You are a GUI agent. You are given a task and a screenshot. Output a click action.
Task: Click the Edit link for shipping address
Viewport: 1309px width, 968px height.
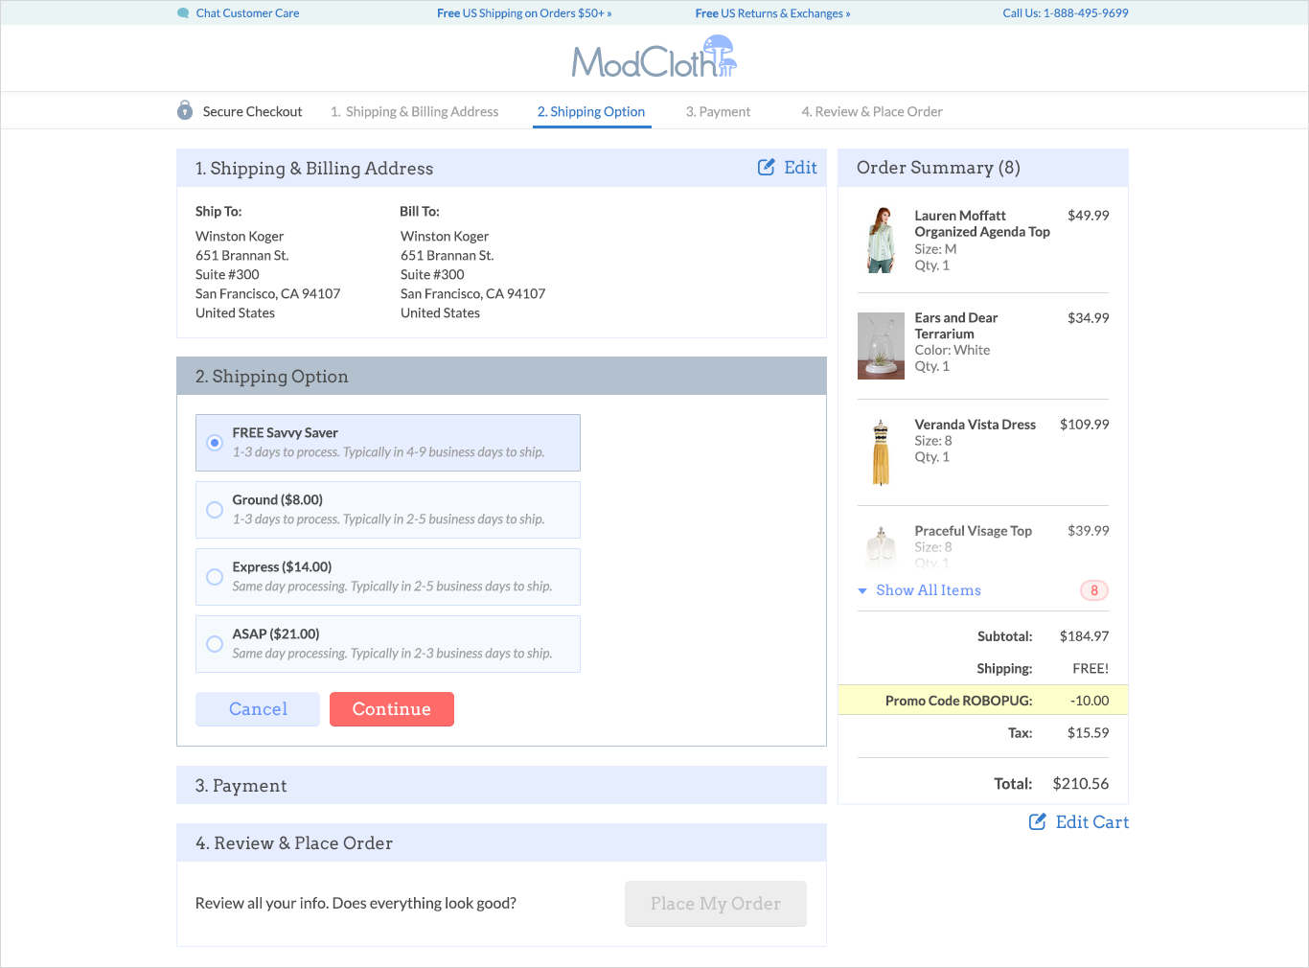(x=800, y=168)
